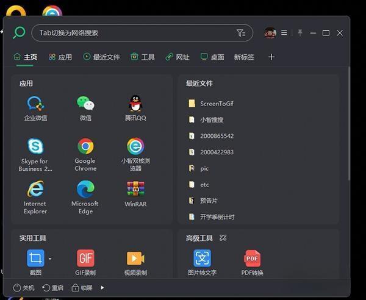Image resolution: width=366 pixels, height=300 pixels.
Task: Open recent file 小智搜搜
Action: [206, 120]
